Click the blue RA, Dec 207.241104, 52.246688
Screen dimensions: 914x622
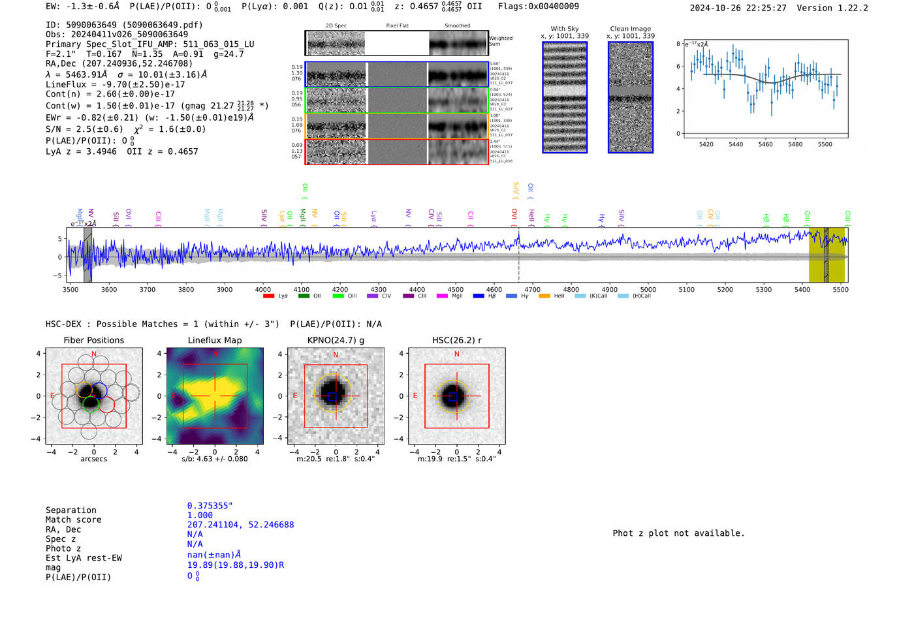point(241,525)
